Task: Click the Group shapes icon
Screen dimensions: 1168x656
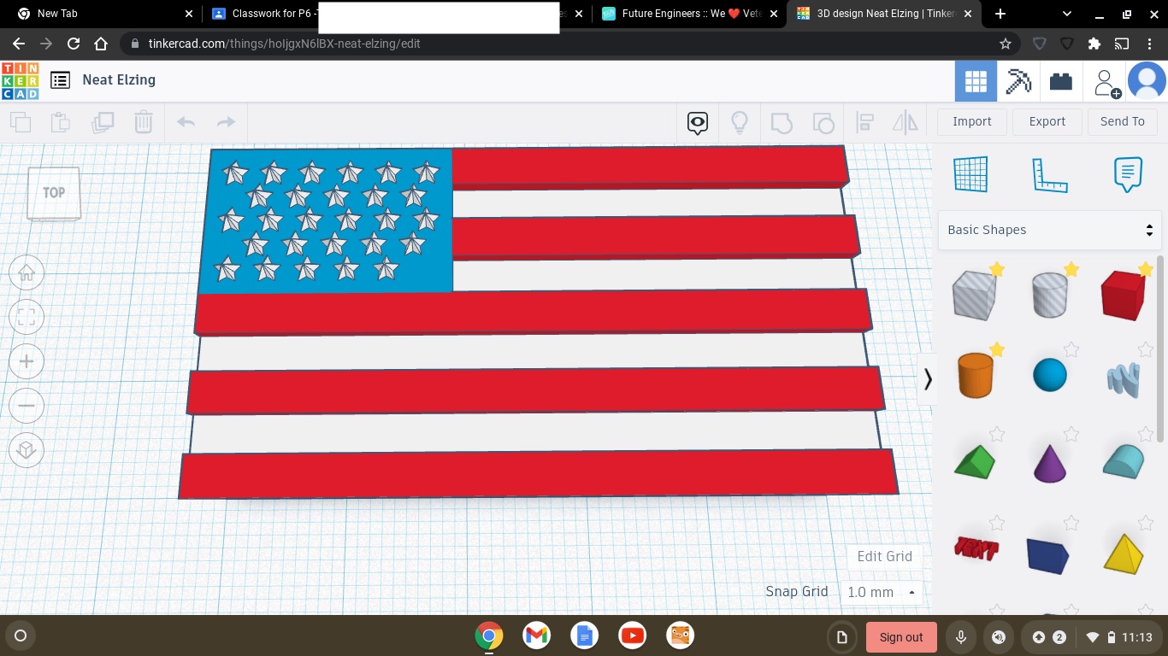Action: tap(782, 123)
